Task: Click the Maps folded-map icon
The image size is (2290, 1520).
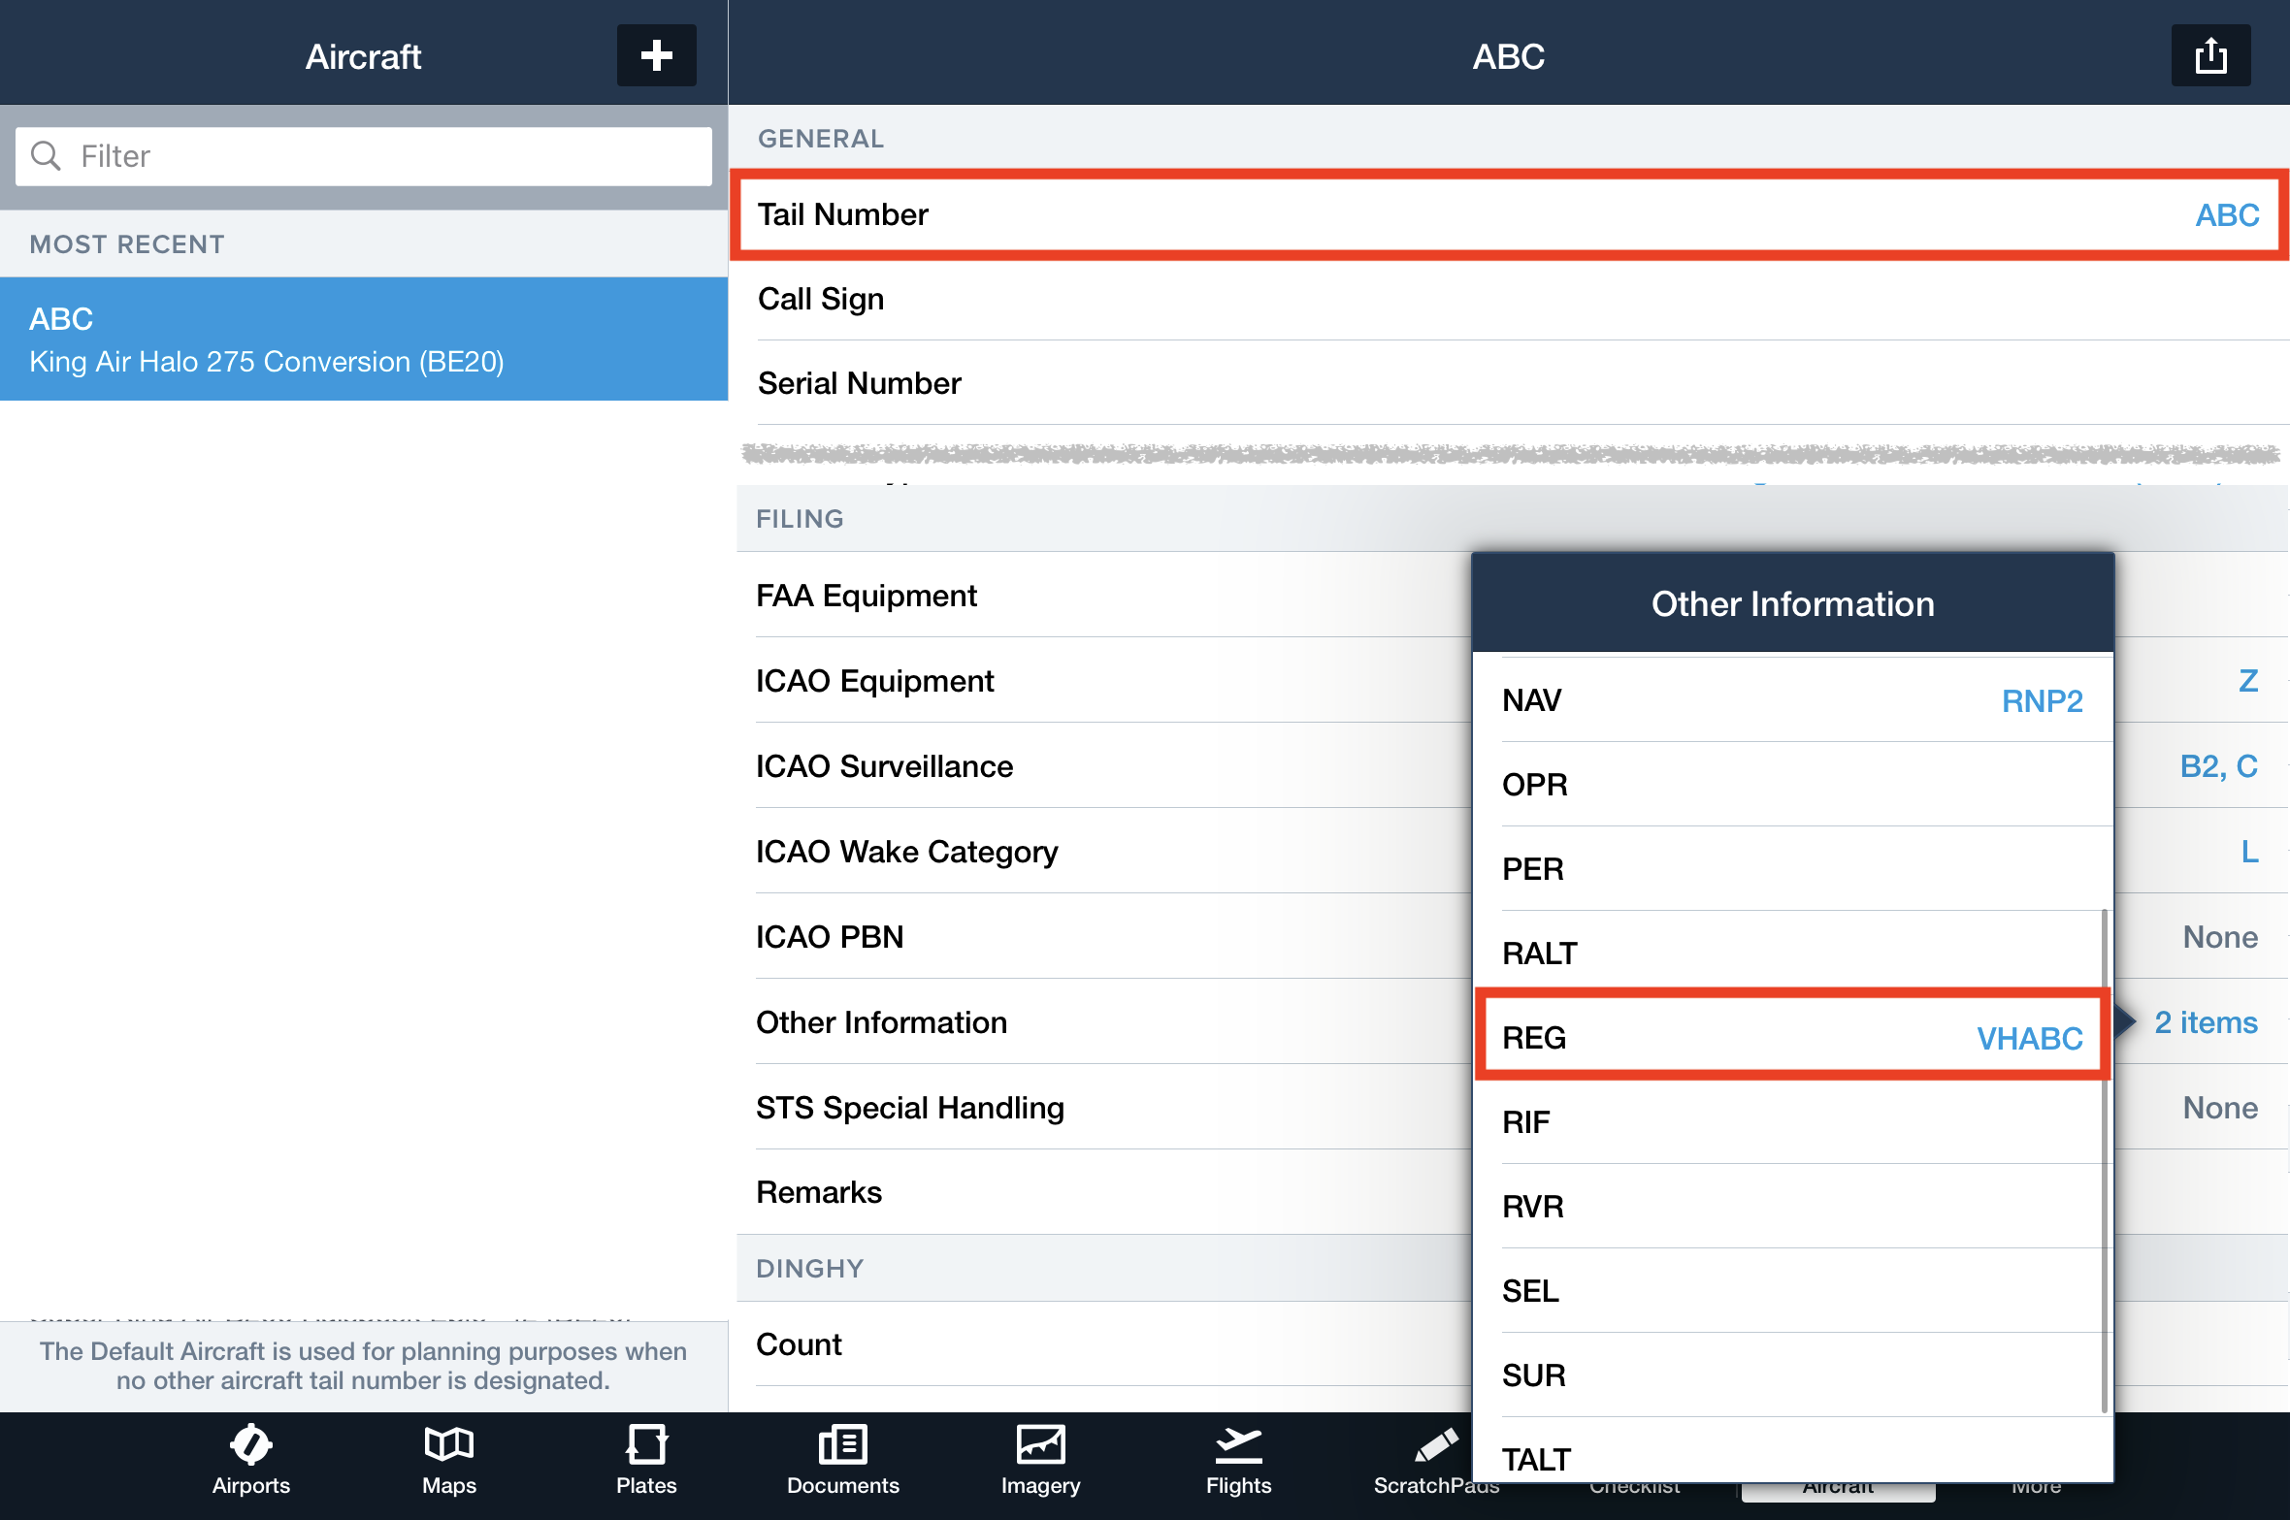Action: click(449, 1444)
